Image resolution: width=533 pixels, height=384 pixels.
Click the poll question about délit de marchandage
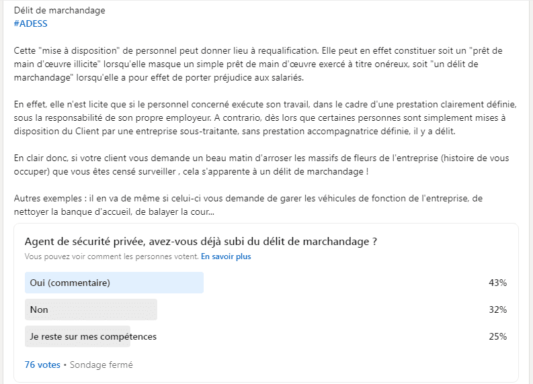(201, 242)
